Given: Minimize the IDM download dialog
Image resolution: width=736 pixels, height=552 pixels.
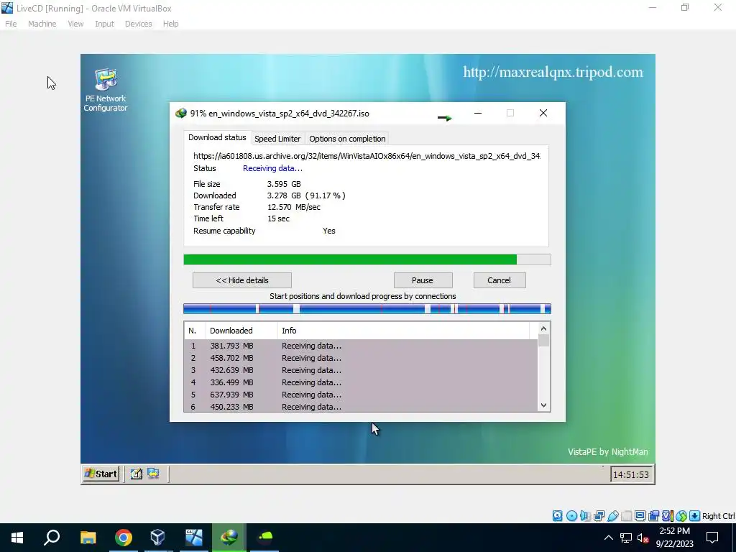Looking at the screenshot, I should tap(478, 113).
